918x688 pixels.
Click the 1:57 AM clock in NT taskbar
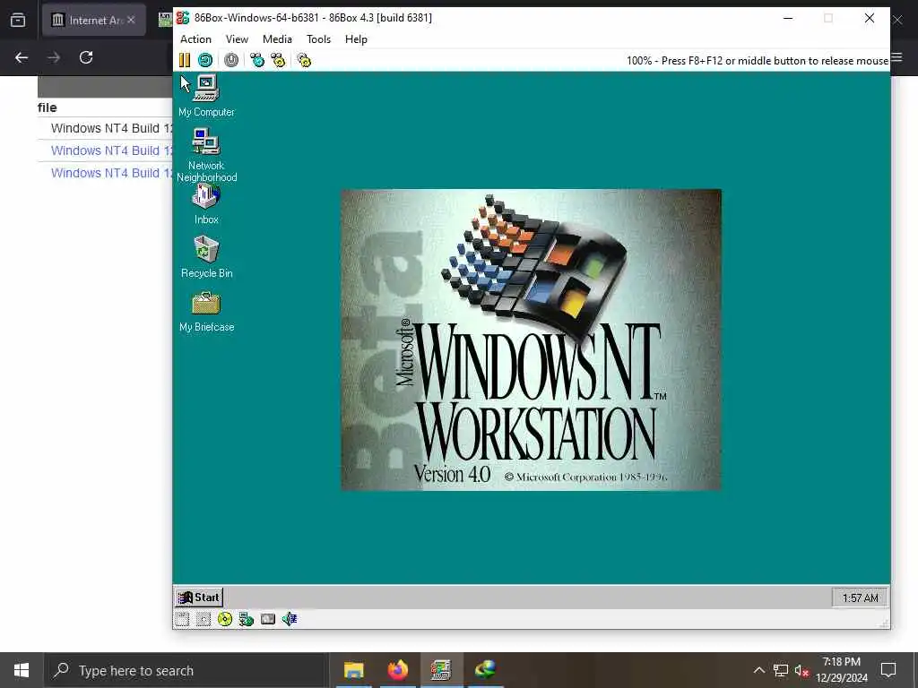pos(860,598)
